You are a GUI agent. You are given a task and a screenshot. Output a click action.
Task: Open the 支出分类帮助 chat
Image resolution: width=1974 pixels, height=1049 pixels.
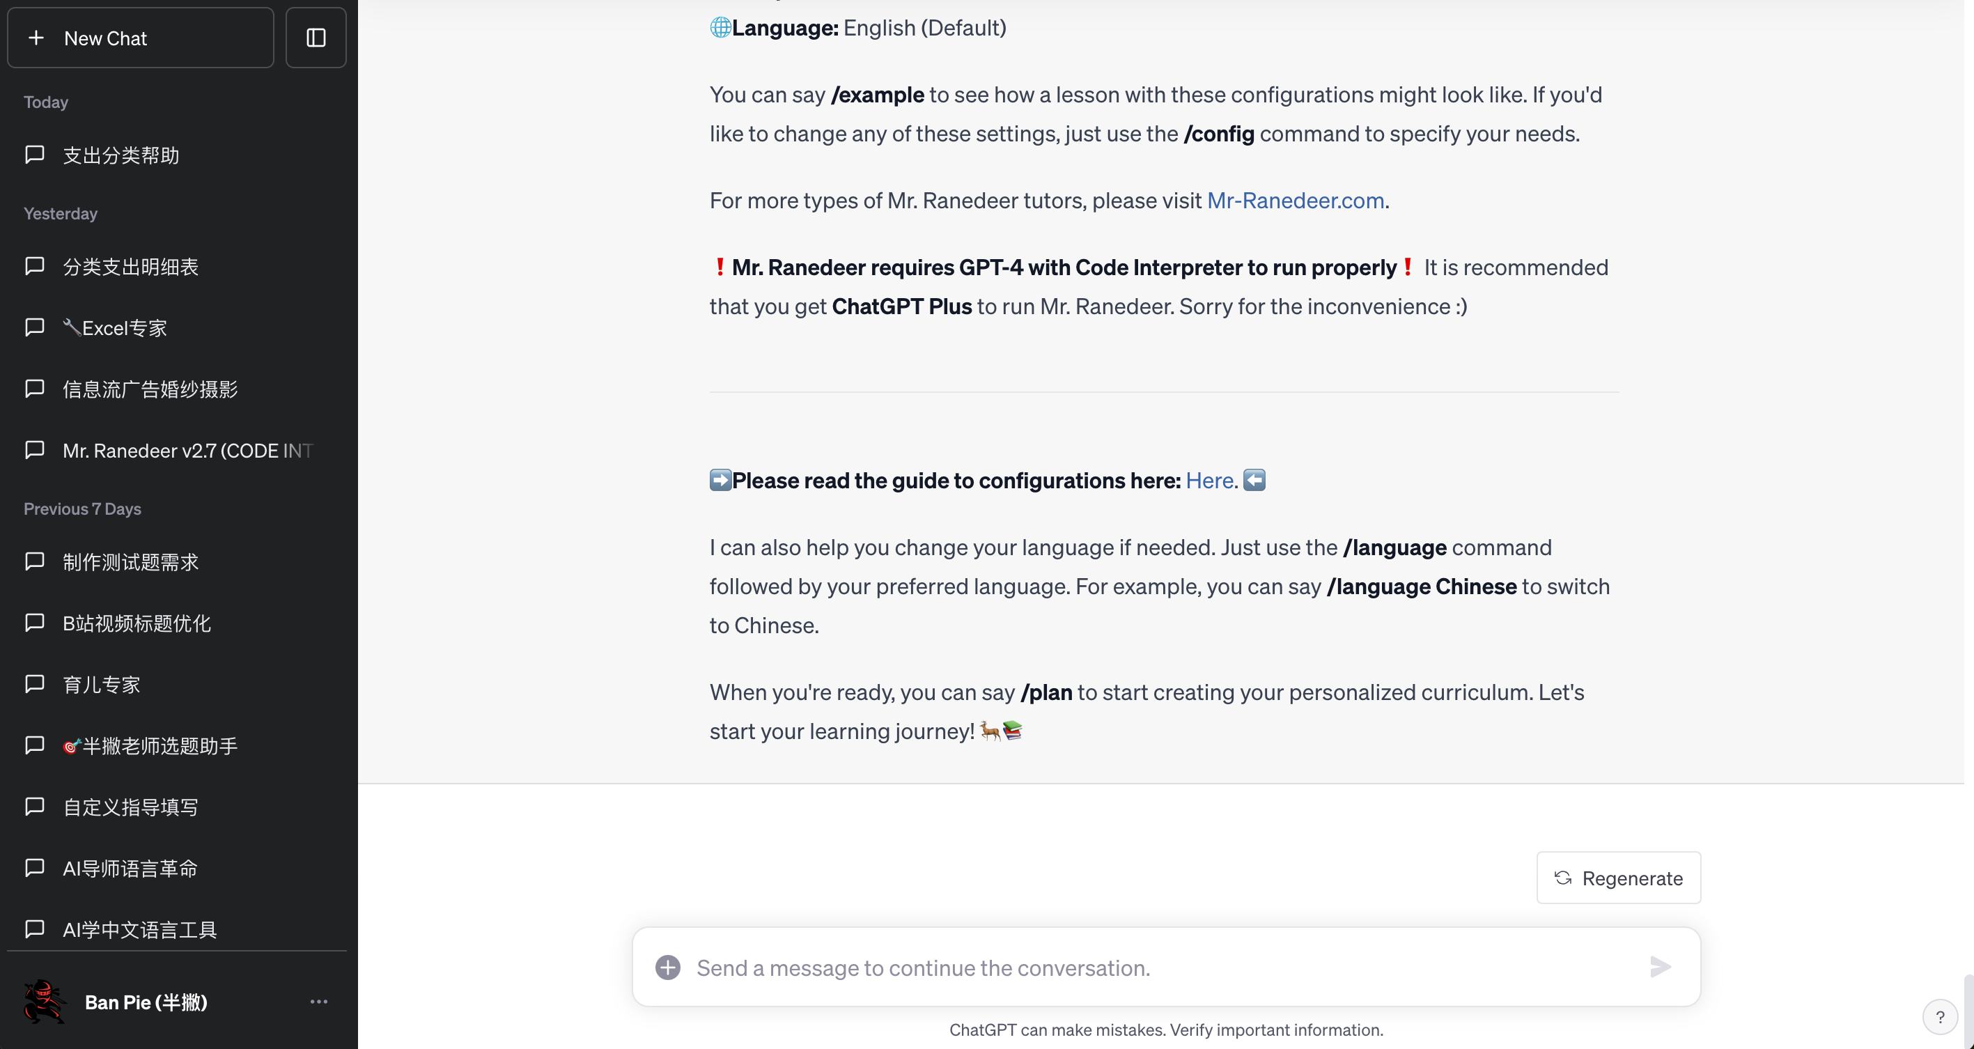point(121,155)
